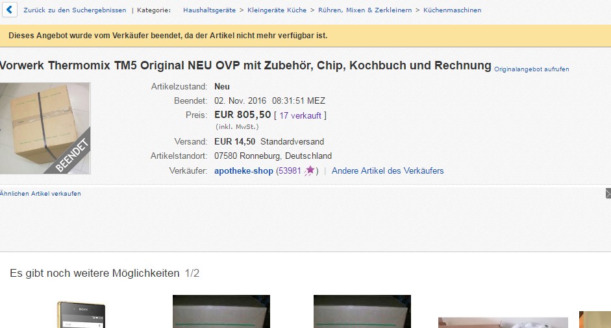Open second suggested item box thumbnail
The height and width of the screenshot is (328, 611).
pyautogui.click(x=221, y=311)
